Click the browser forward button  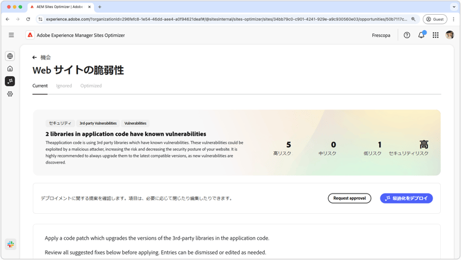[18, 19]
